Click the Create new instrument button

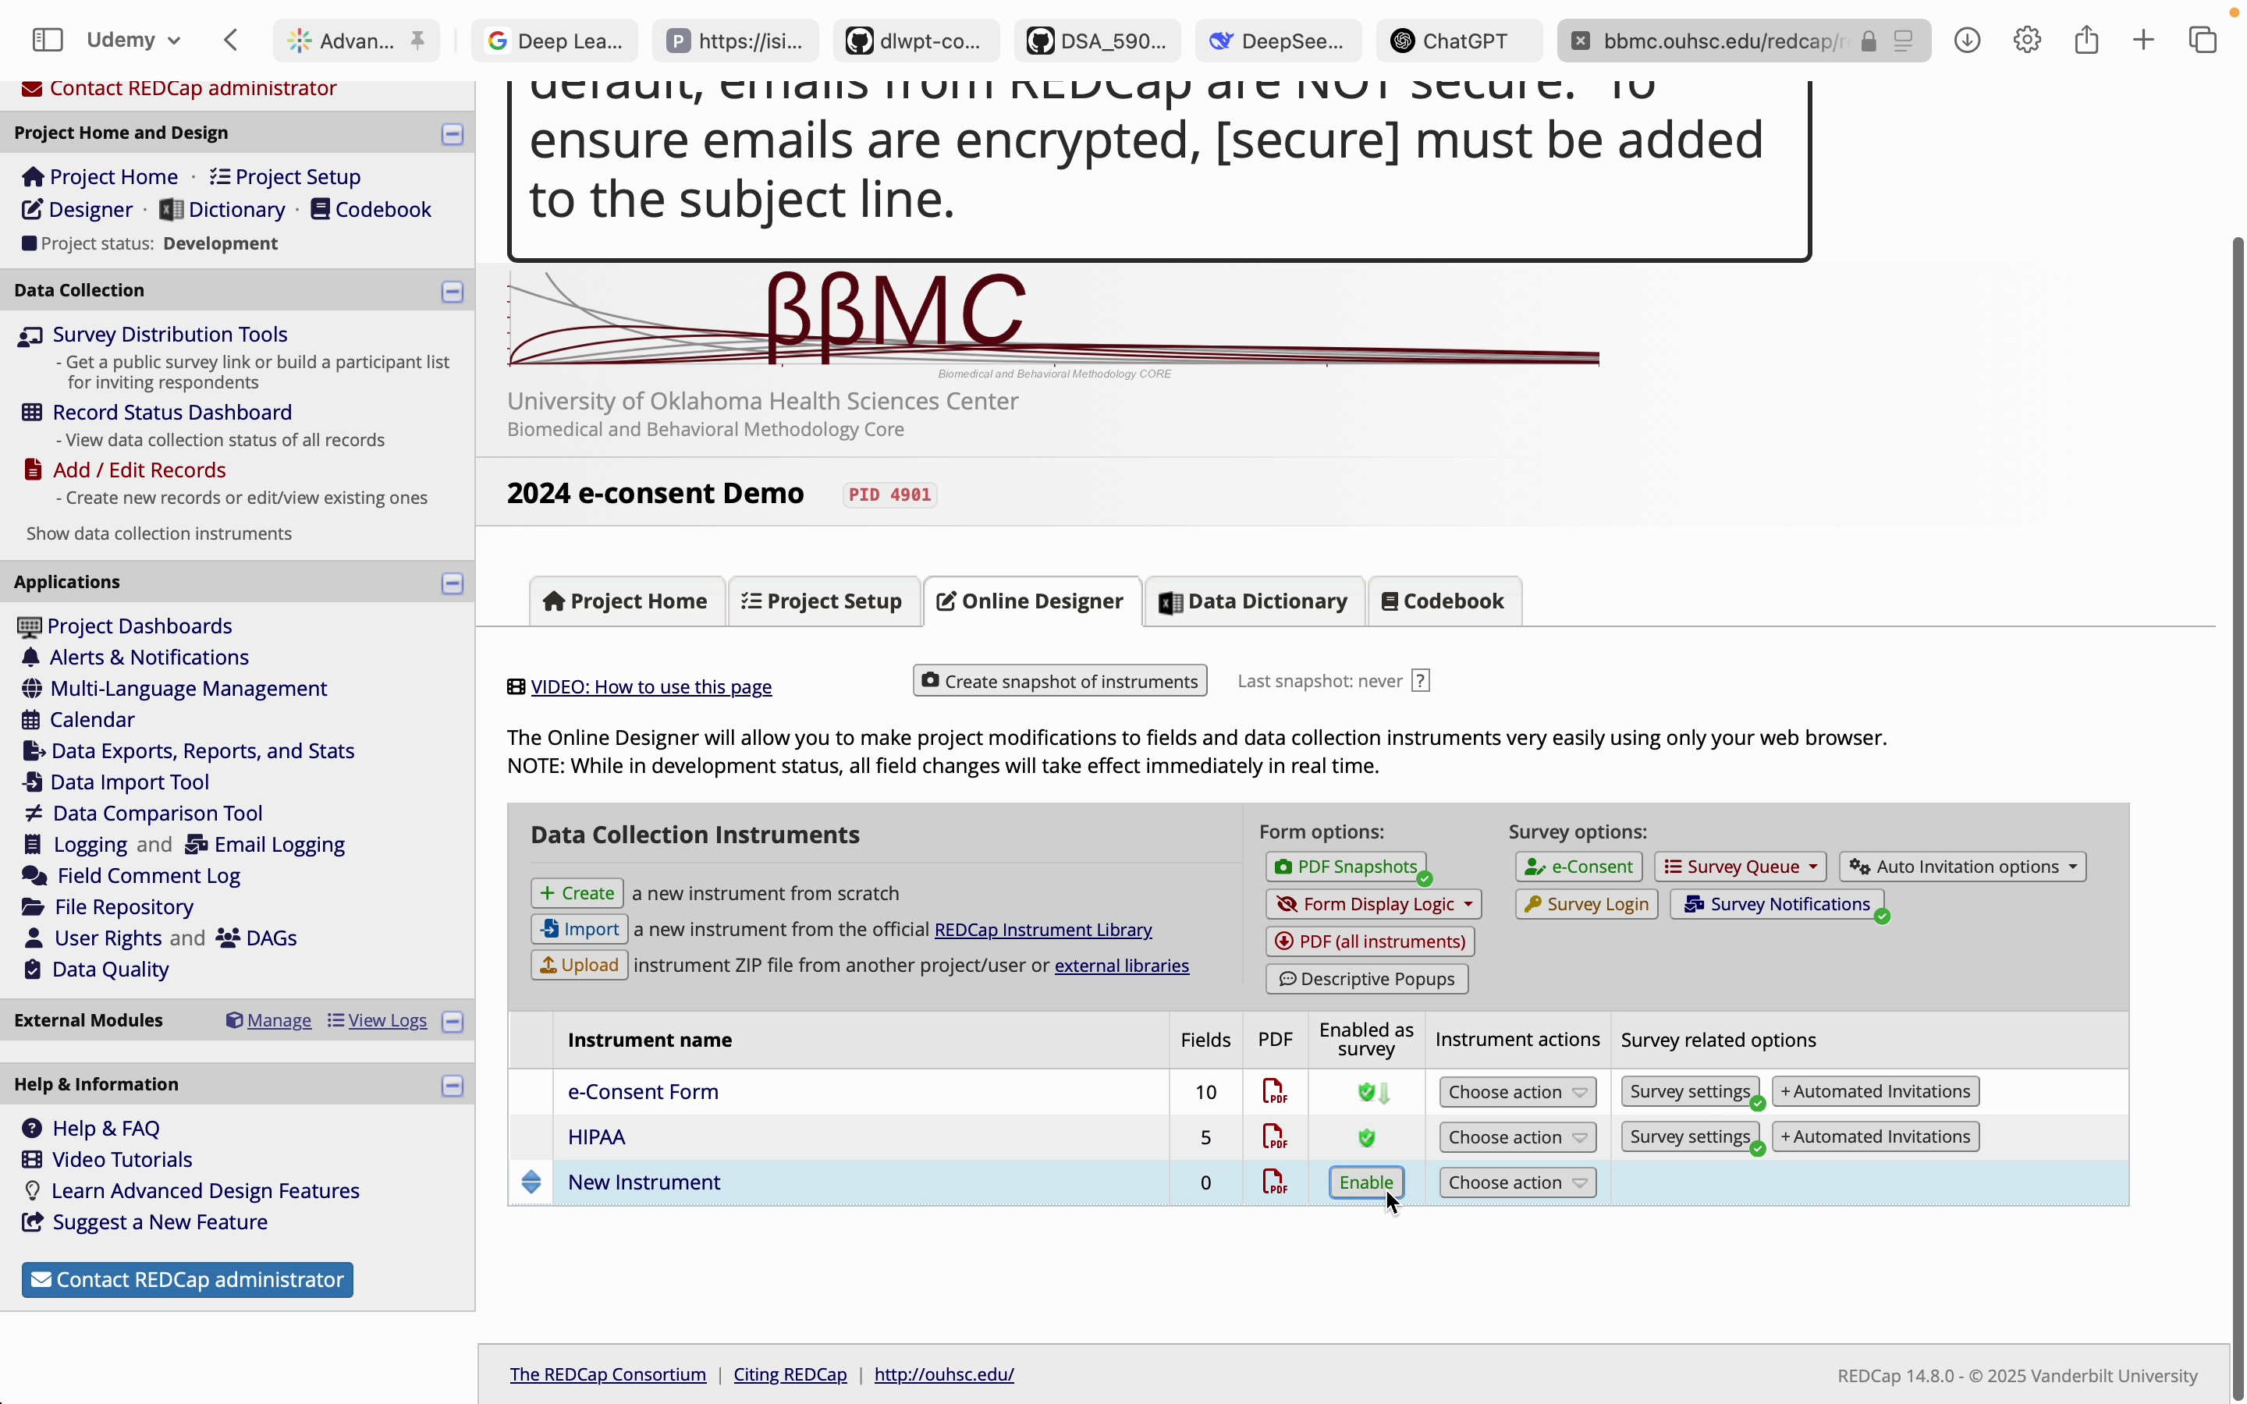[577, 892]
